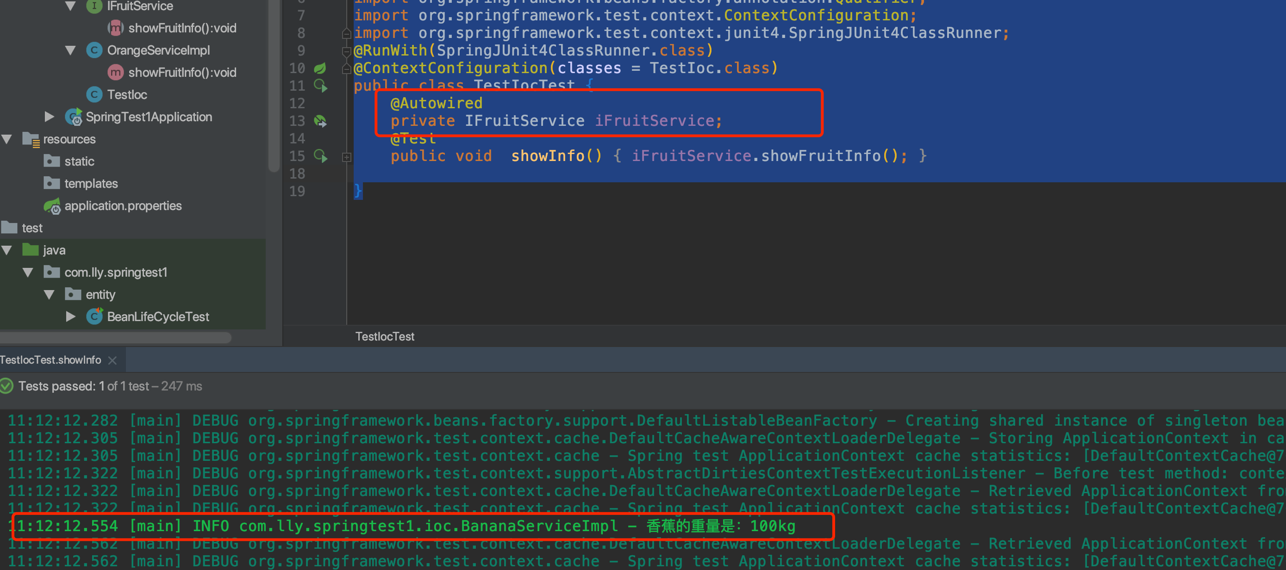Click the Spring bean leaf icon on line 10

320,68
